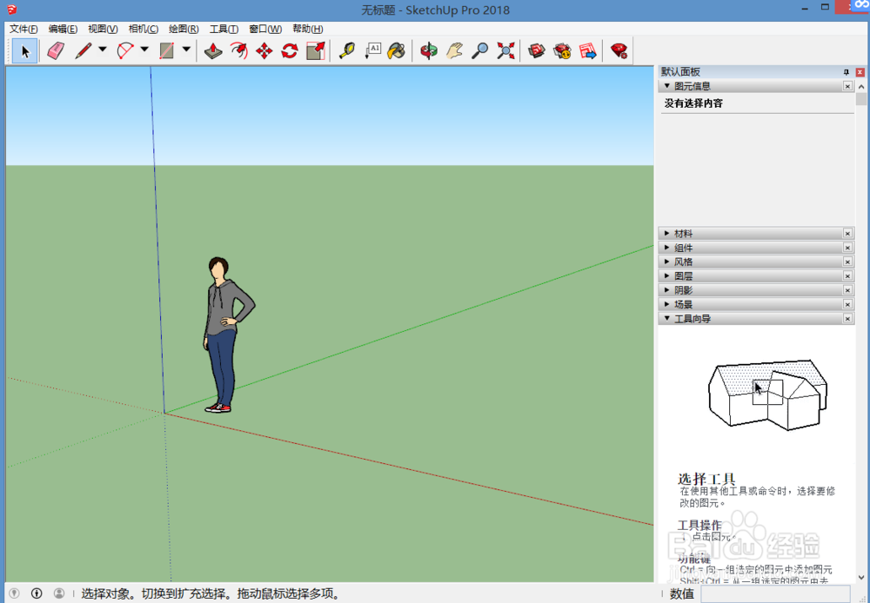Screen dimensions: 870x603
Task: Click the house illustration in 工具向导
Action: tap(768, 394)
